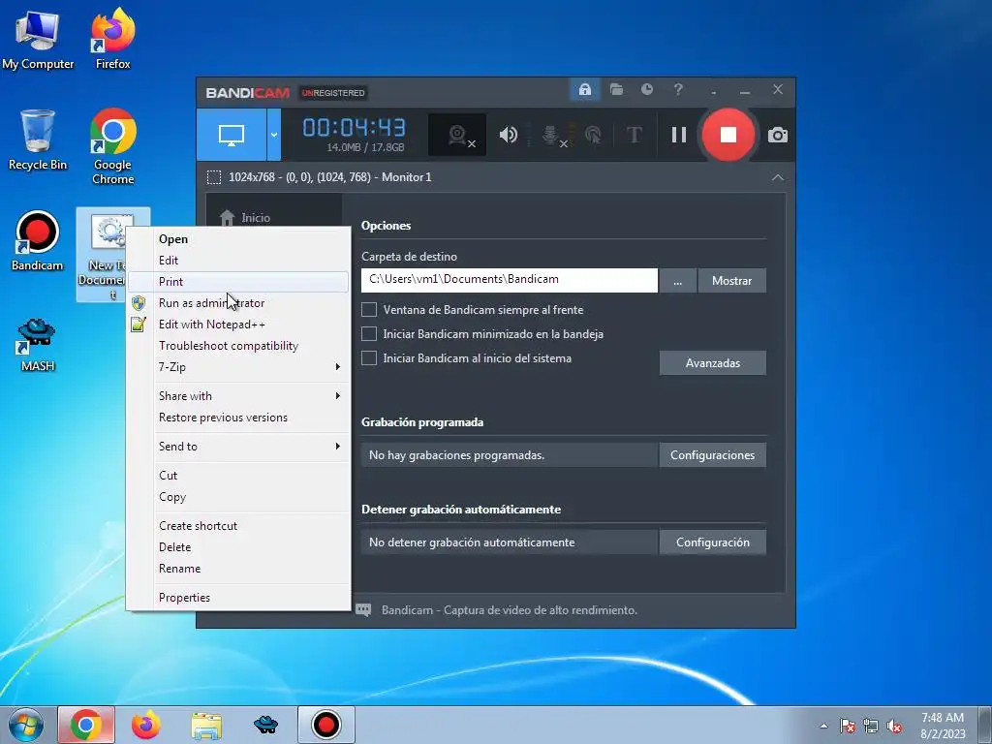Select Google Chrome desktop shortcut
This screenshot has width=992, height=744.
[x=112, y=147]
